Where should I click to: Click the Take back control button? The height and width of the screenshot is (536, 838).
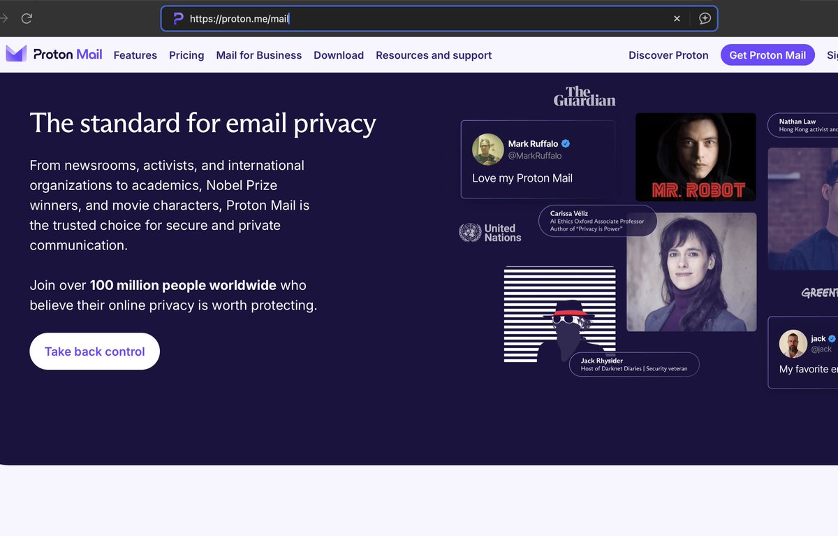(x=94, y=352)
